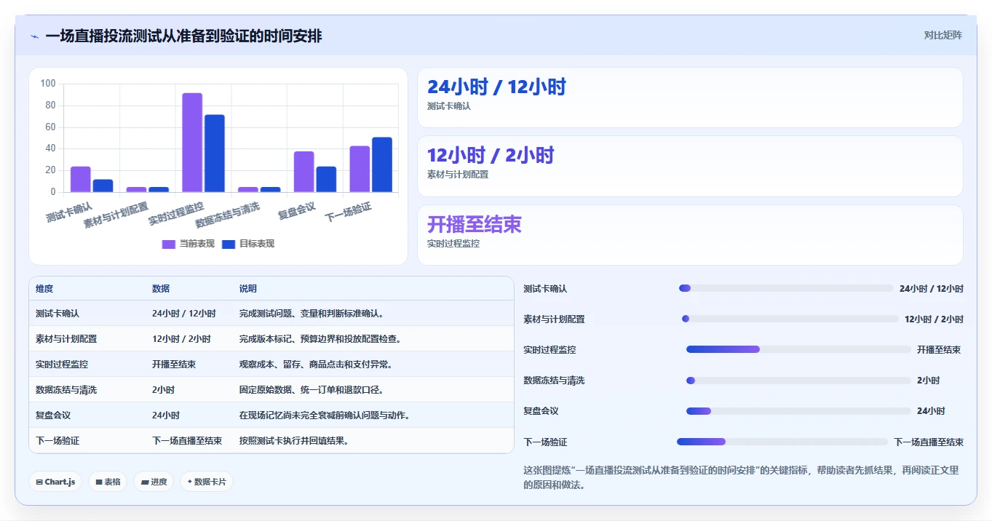Click the cell 完成测试问题、变量和判断标准确认。
This screenshot has width=992, height=521.
click(312, 314)
